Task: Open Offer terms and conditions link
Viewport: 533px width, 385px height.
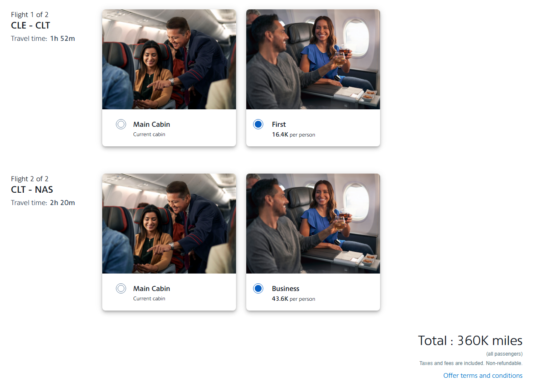Action: point(483,375)
